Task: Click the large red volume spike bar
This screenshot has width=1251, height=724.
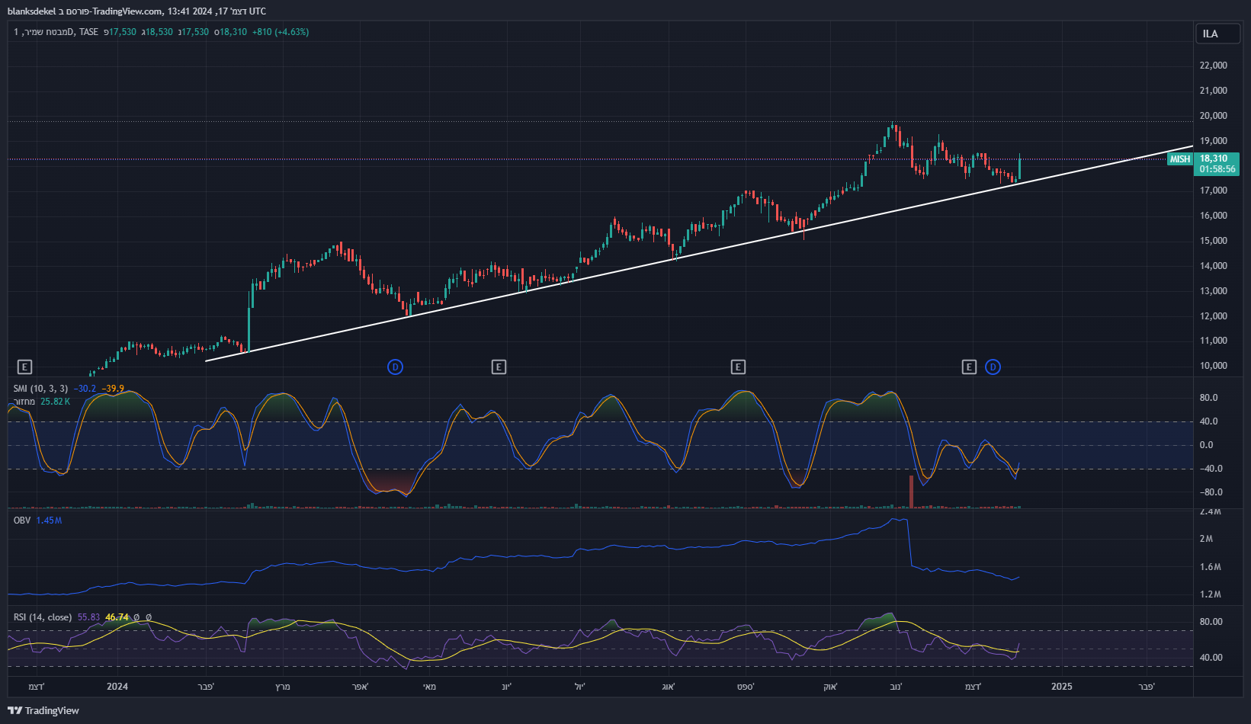Action: pos(911,492)
